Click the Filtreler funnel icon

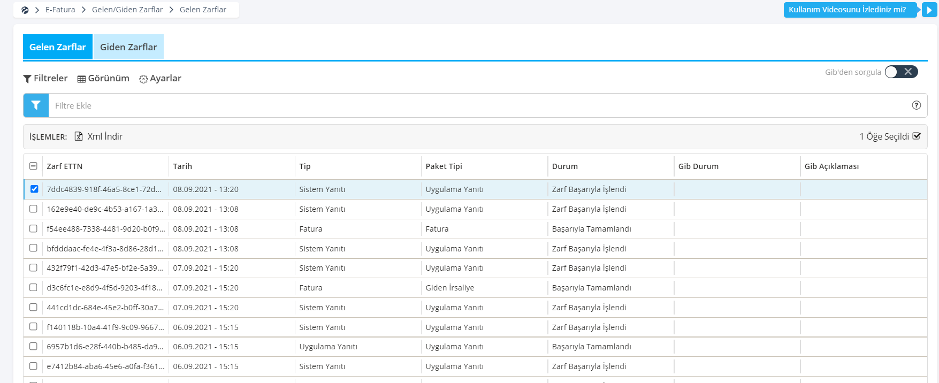27,79
